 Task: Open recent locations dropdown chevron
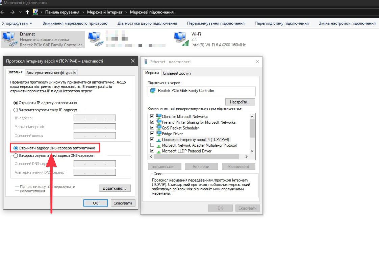(21, 12)
